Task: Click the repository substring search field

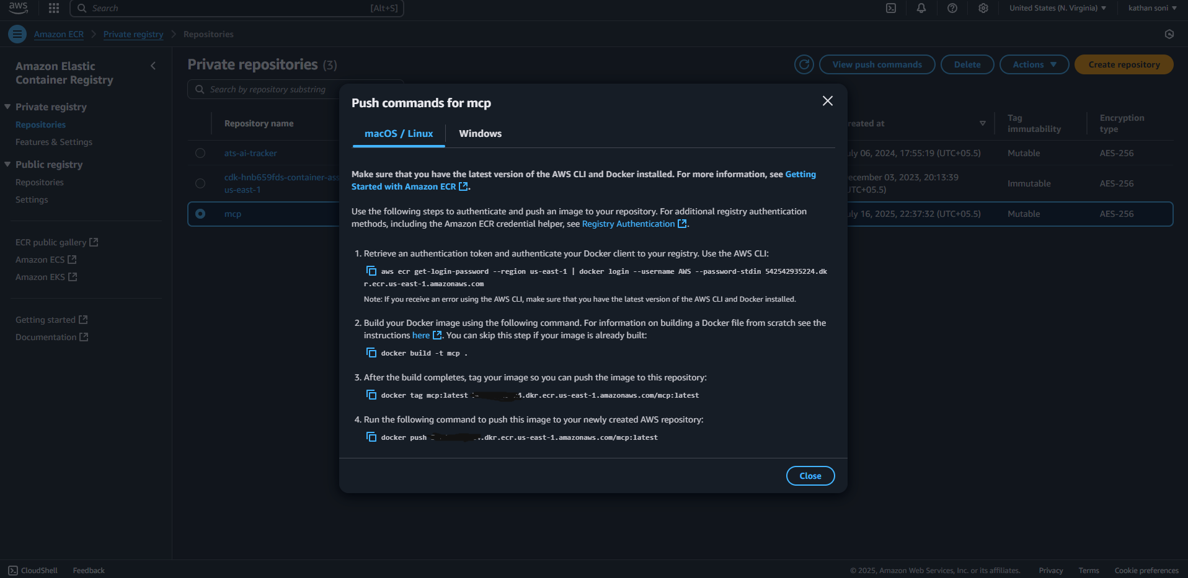Action: [x=267, y=89]
